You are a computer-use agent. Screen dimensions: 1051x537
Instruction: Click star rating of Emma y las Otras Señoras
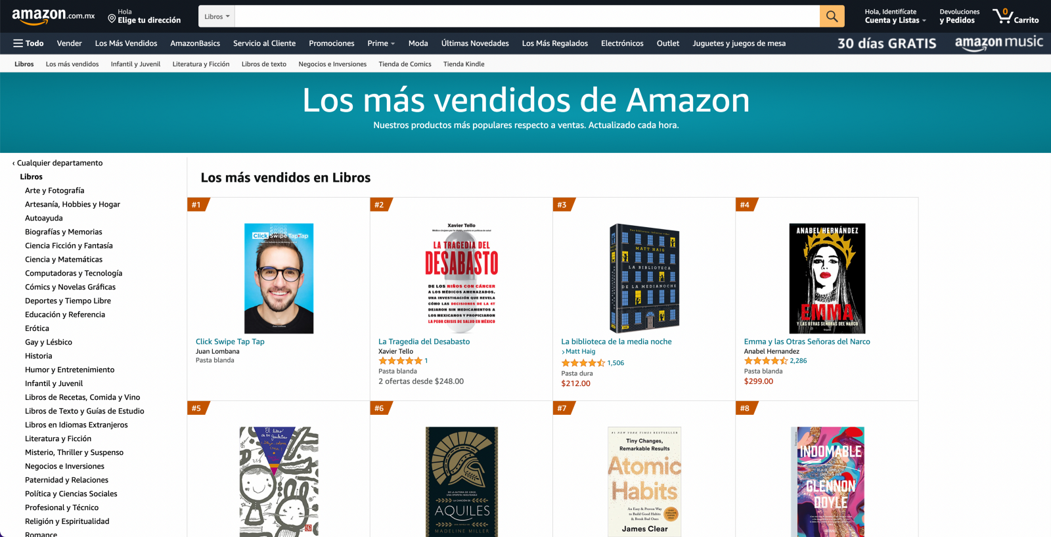(x=765, y=361)
